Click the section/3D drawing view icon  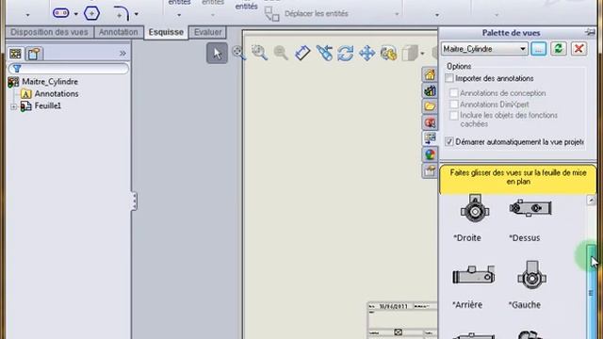pyautogui.click(x=324, y=53)
